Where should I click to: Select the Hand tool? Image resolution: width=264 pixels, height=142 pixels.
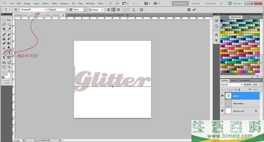point(4,67)
